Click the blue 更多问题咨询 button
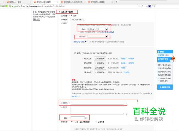Screen dimensions: 179x131 coord(165,87)
